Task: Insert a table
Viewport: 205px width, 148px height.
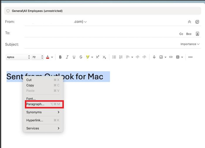Action: [178, 57]
